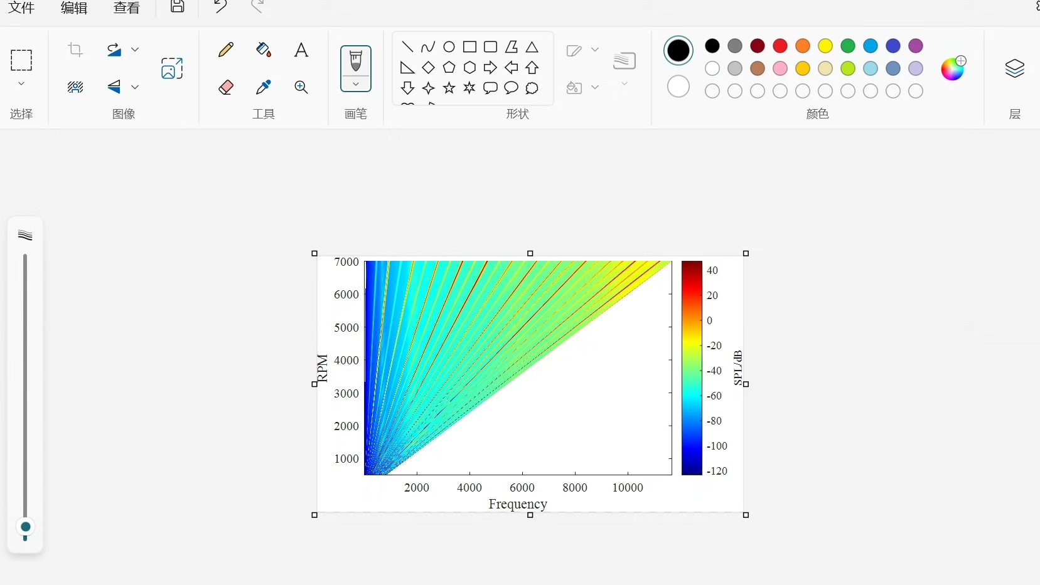Open the 查看 menu
The width and height of the screenshot is (1040, 585).
pyautogui.click(x=126, y=8)
